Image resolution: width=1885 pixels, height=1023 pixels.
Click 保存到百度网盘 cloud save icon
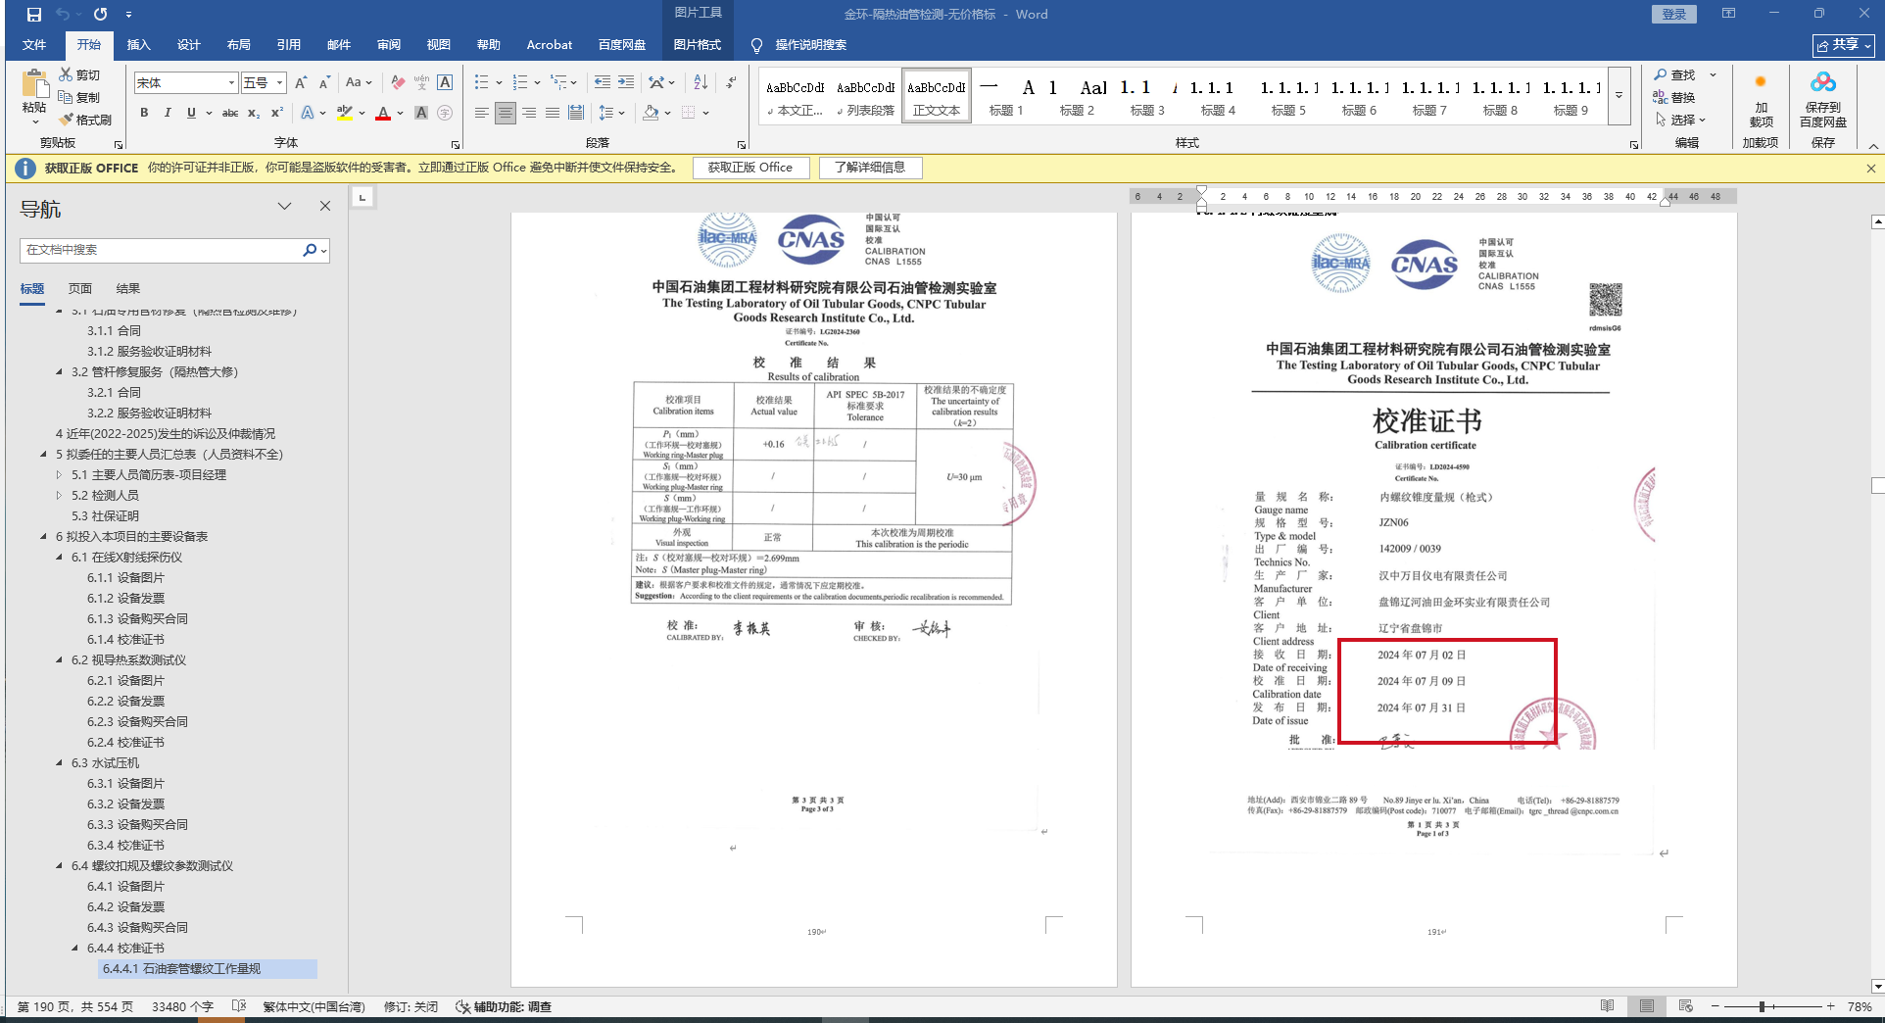click(1823, 101)
